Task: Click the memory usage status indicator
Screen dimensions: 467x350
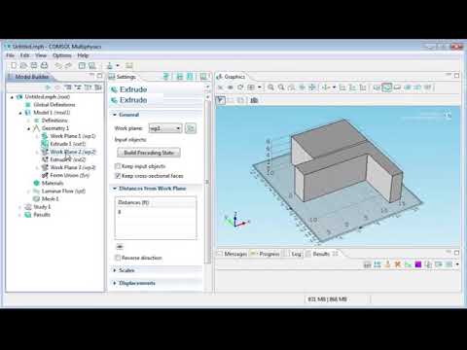Action: (328, 299)
